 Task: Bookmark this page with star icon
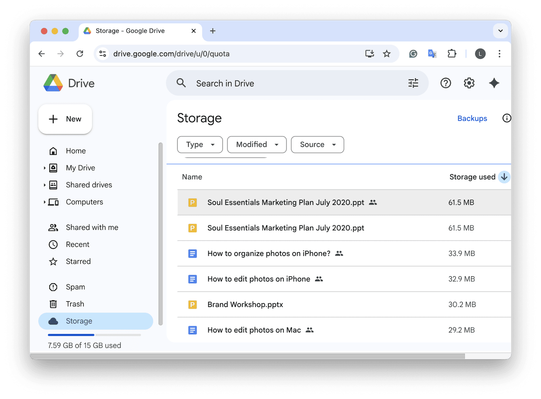387,54
